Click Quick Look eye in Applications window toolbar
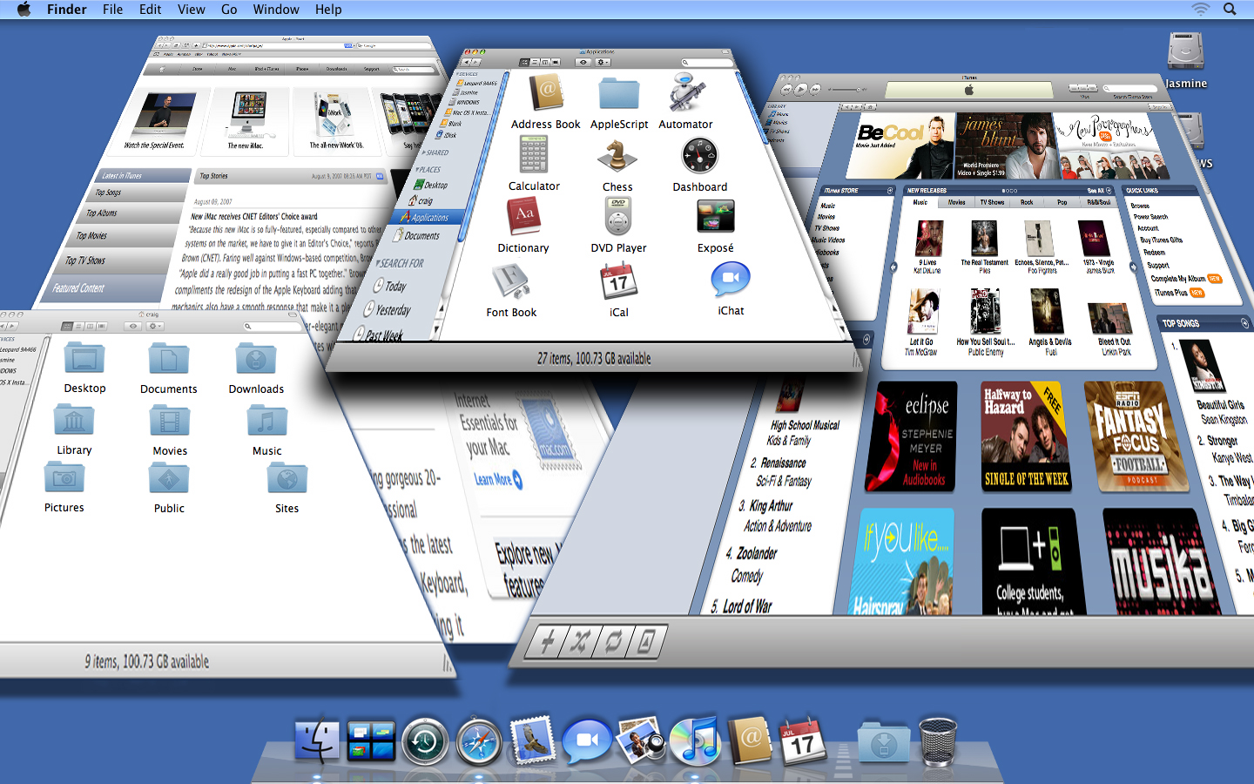This screenshot has height=784, width=1254. (583, 63)
